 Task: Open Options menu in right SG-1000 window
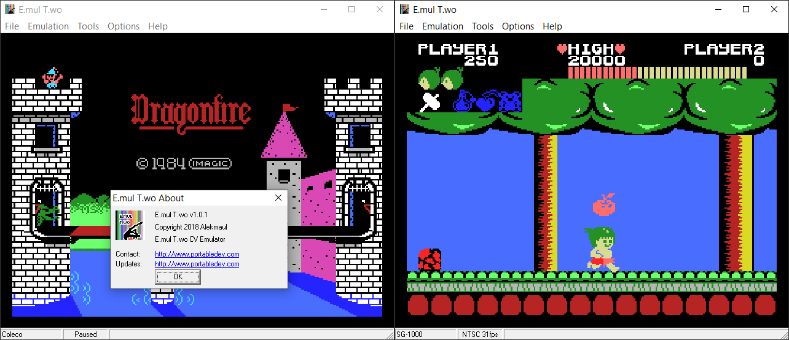(x=518, y=26)
